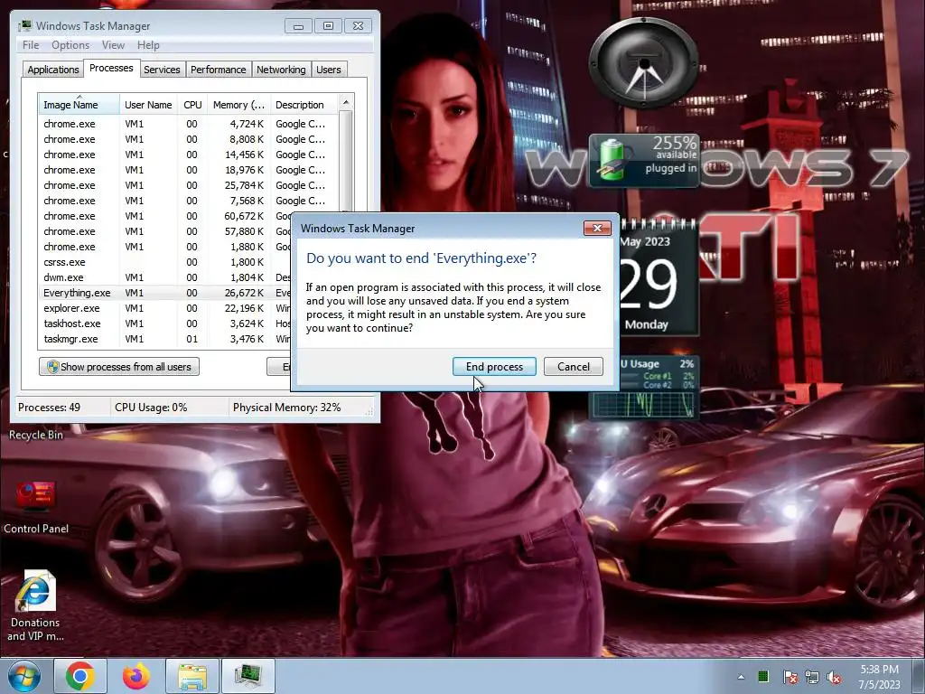The height and width of the screenshot is (694, 925).
Task: Switch to the Services tab
Action: (x=162, y=70)
